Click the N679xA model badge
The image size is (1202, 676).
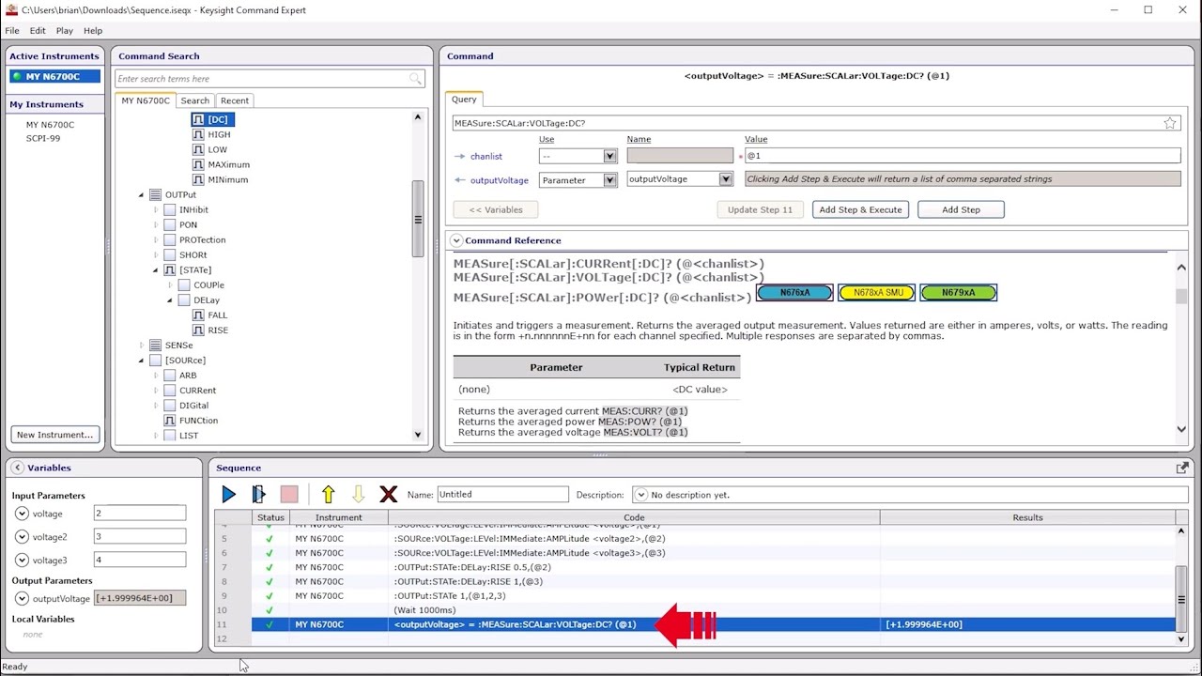pos(958,293)
